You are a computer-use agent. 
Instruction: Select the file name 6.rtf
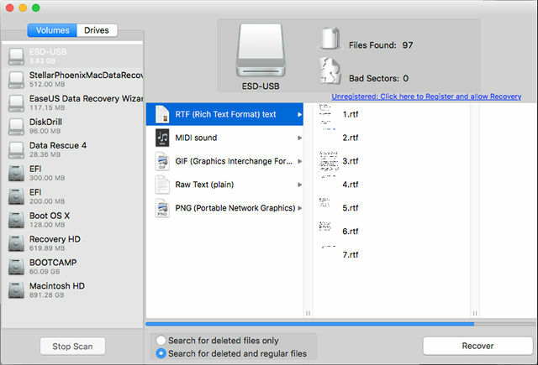coord(351,232)
